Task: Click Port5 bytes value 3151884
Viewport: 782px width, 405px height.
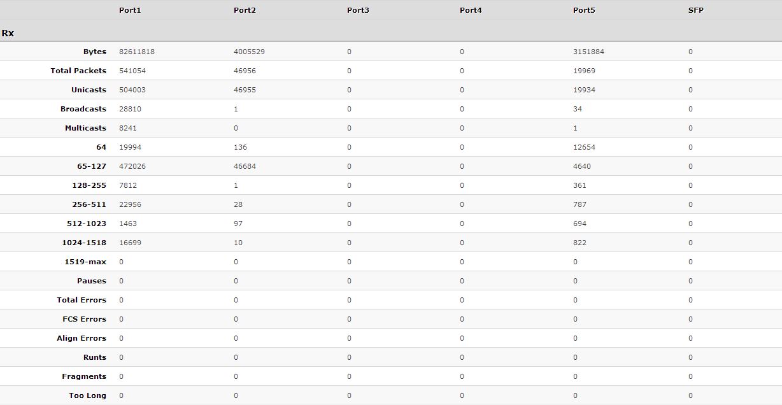Action: [x=588, y=52]
